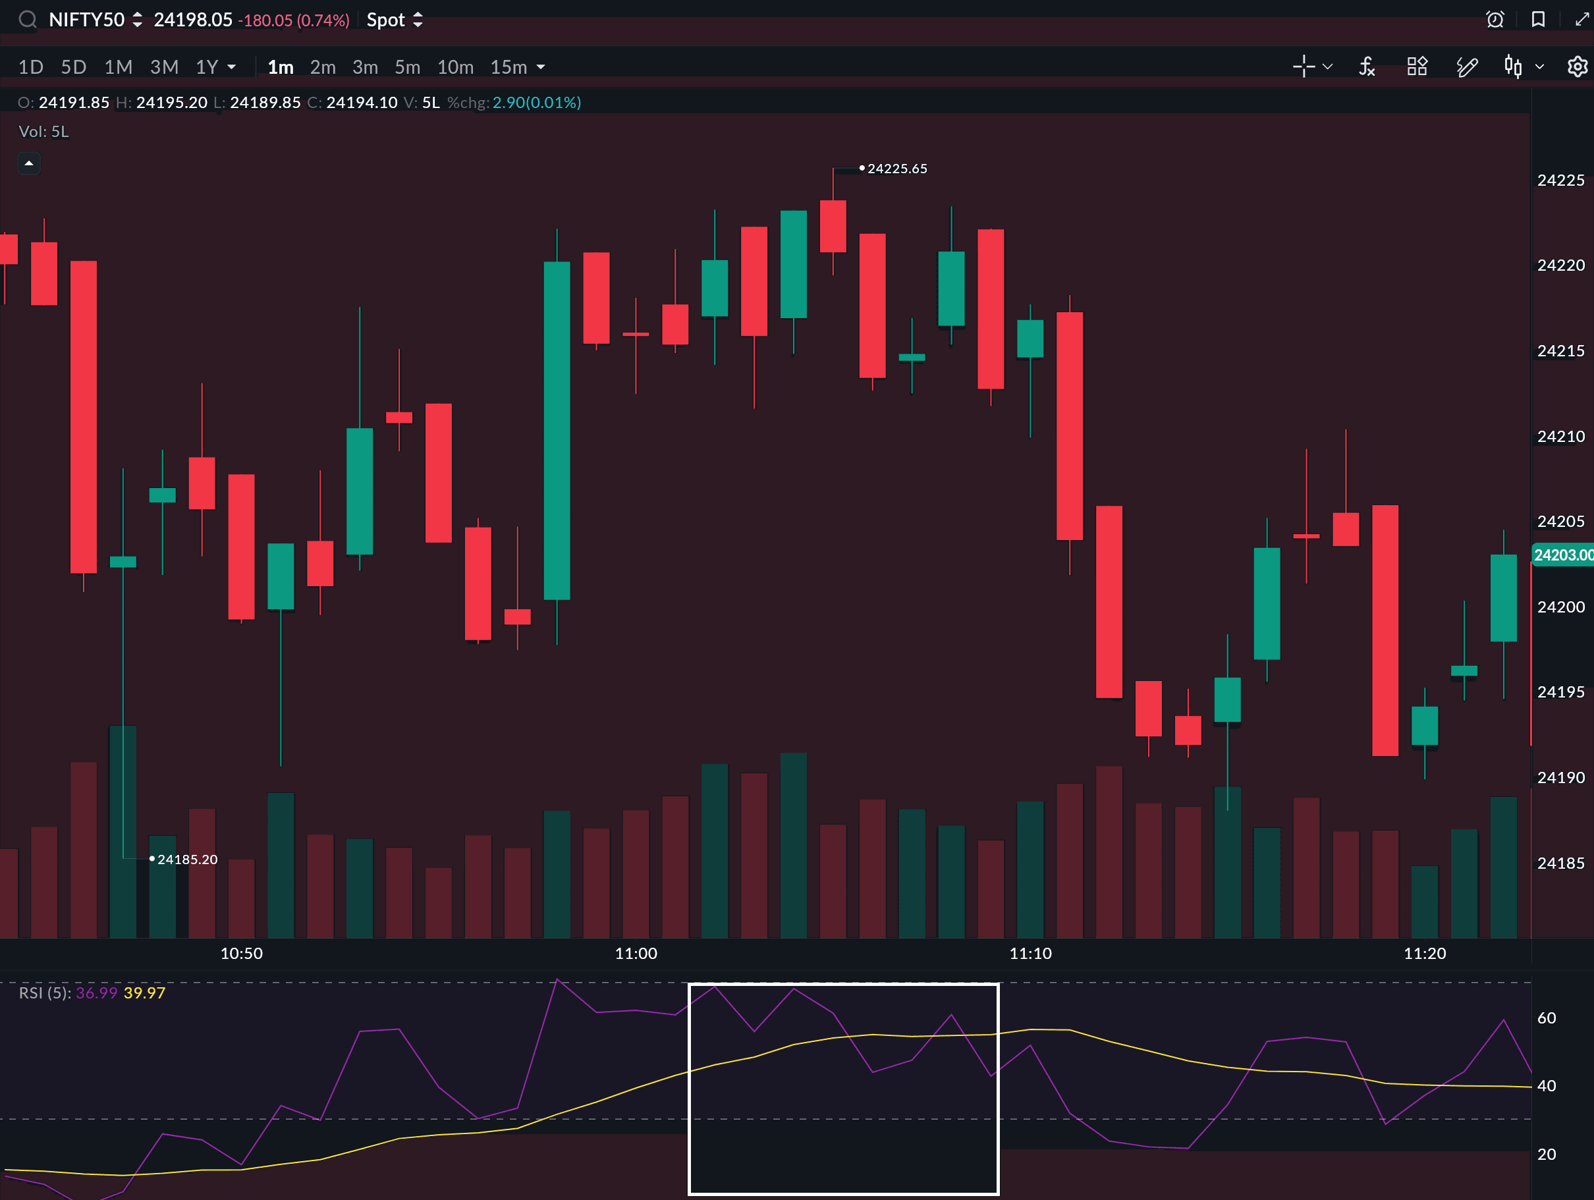
Task: Open chart settings gear
Action: (1578, 67)
